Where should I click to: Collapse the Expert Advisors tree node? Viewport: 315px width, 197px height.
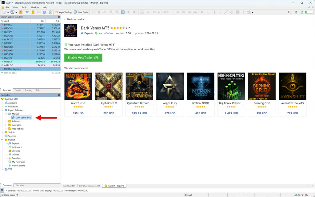click(2, 110)
